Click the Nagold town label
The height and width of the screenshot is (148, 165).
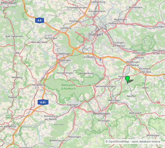pyautogui.click(x=13, y=97)
